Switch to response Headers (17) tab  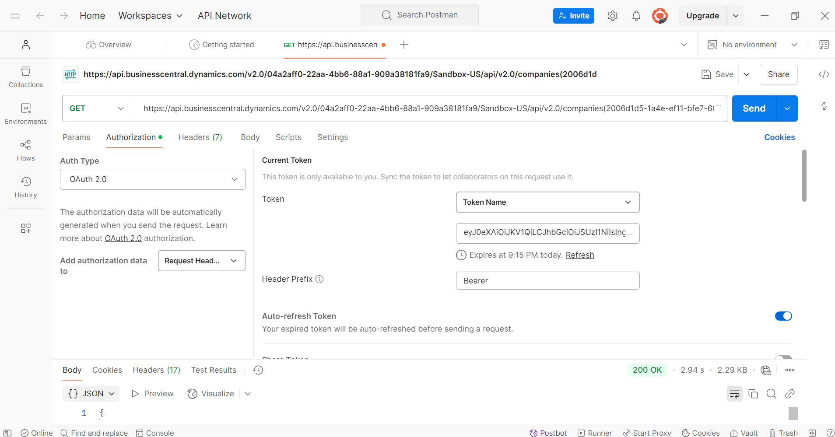point(156,370)
